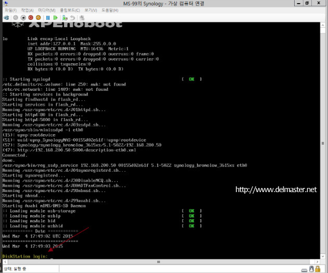Revert the VM with the undo arrow icon
The width and height of the screenshot is (328, 273).
[72, 18]
